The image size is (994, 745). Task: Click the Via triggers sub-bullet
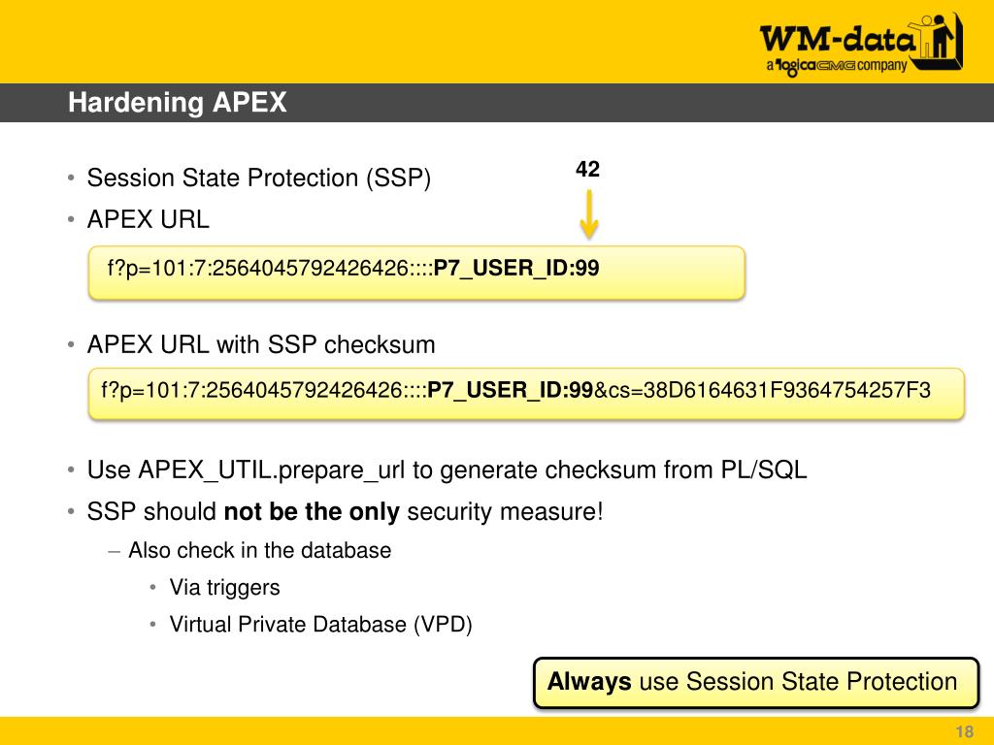pyautogui.click(x=224, y=587)
